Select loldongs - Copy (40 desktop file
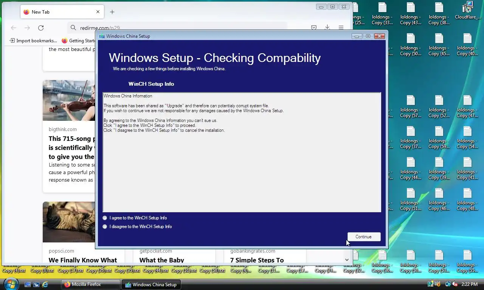Viewport: 484px width, 290px height. [x=467, y=45]
